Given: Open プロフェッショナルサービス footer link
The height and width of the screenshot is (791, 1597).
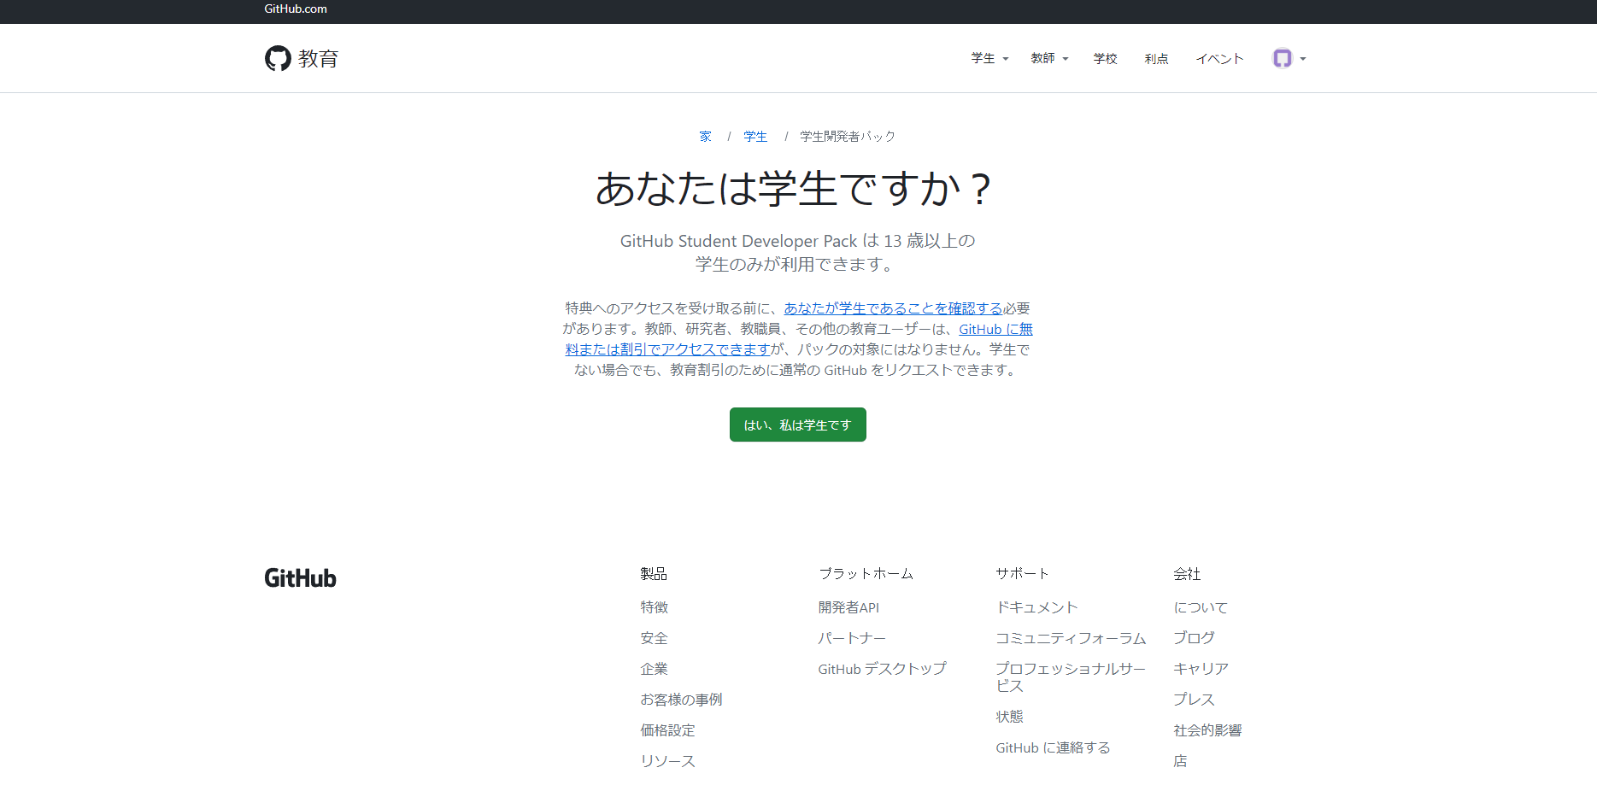Looking at the screenshot, I should tap(1071, 677).
